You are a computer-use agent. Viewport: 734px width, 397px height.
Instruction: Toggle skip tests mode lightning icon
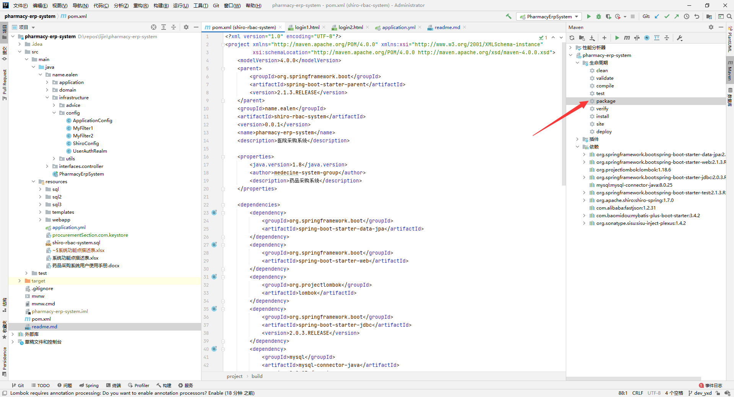[x=647, y=38]
